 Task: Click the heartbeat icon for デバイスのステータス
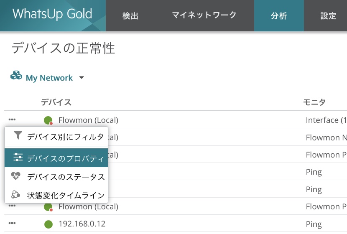tap(16, 176)
